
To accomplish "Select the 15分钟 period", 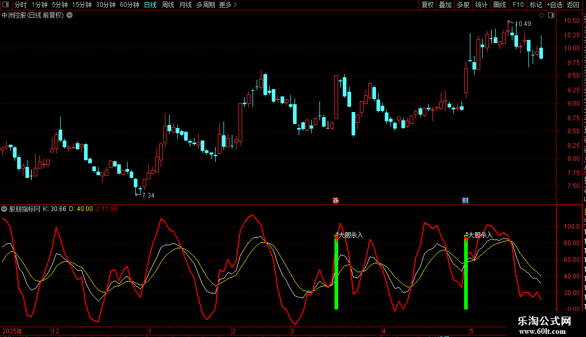I will (82, 5).
